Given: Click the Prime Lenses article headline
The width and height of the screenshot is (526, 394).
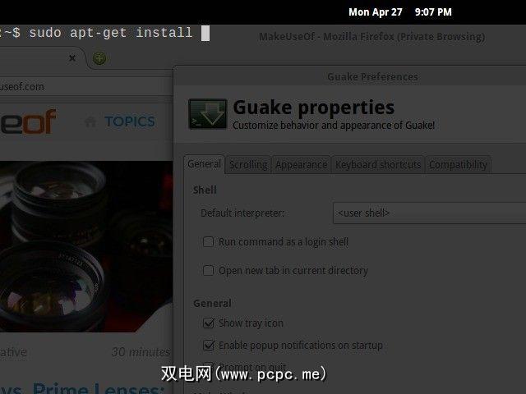Looking at the screenshot, I should (82, 388).
